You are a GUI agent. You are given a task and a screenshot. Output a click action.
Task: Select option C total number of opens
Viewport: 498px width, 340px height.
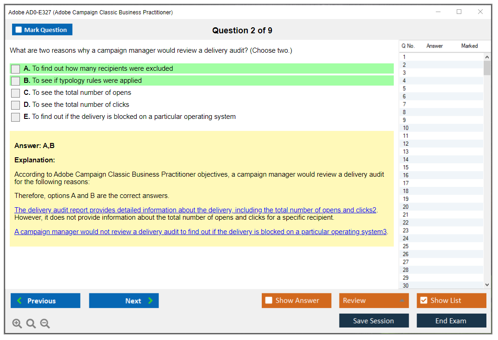tap(16, 93)
